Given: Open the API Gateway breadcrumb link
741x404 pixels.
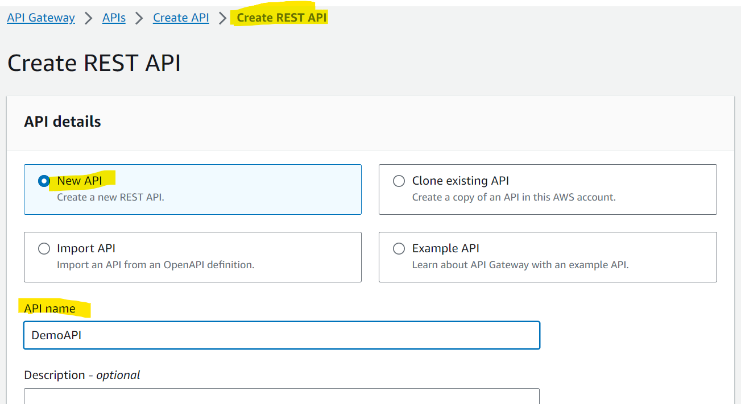Looking at the screenshot, I should click(41, 18).
